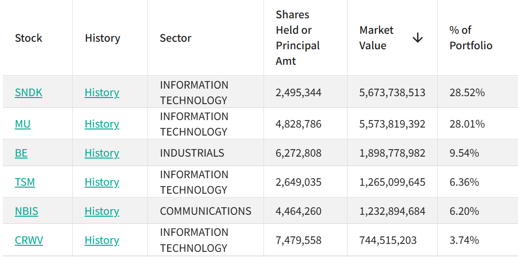Click the History column header
Screen dimensions: 518x257
102,38
